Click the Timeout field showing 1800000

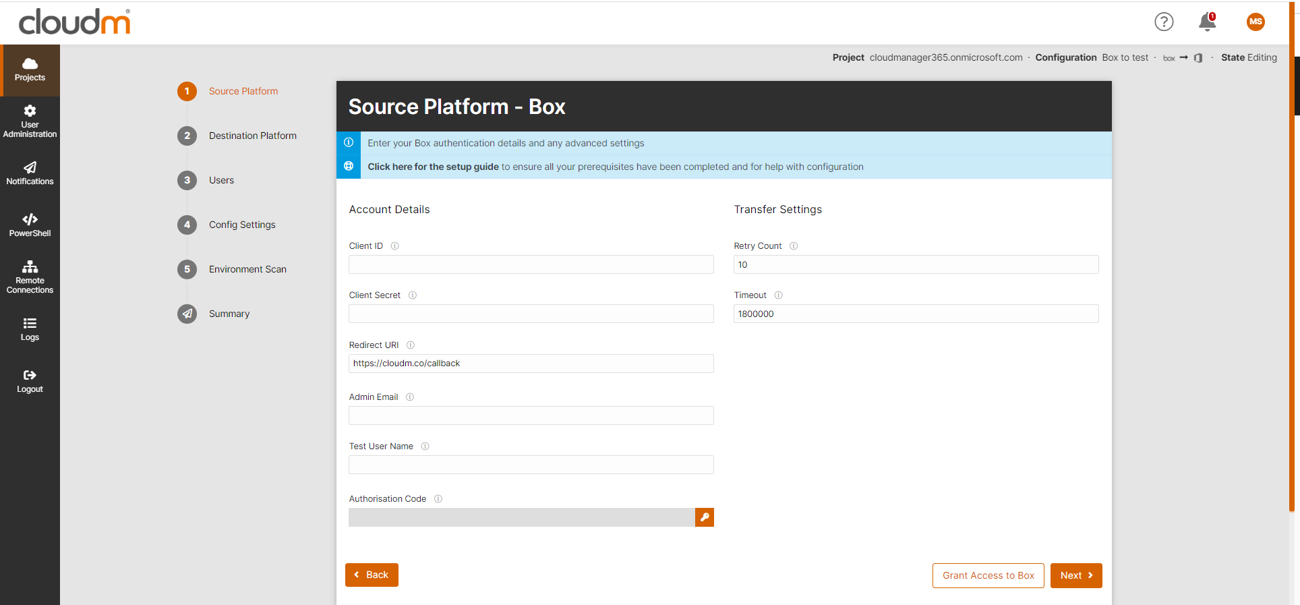point(916,314)
